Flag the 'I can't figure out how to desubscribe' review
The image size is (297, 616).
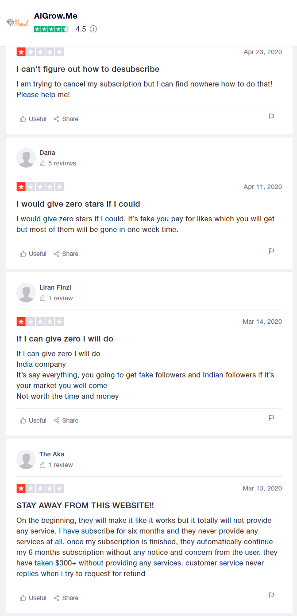coord(271,116)
